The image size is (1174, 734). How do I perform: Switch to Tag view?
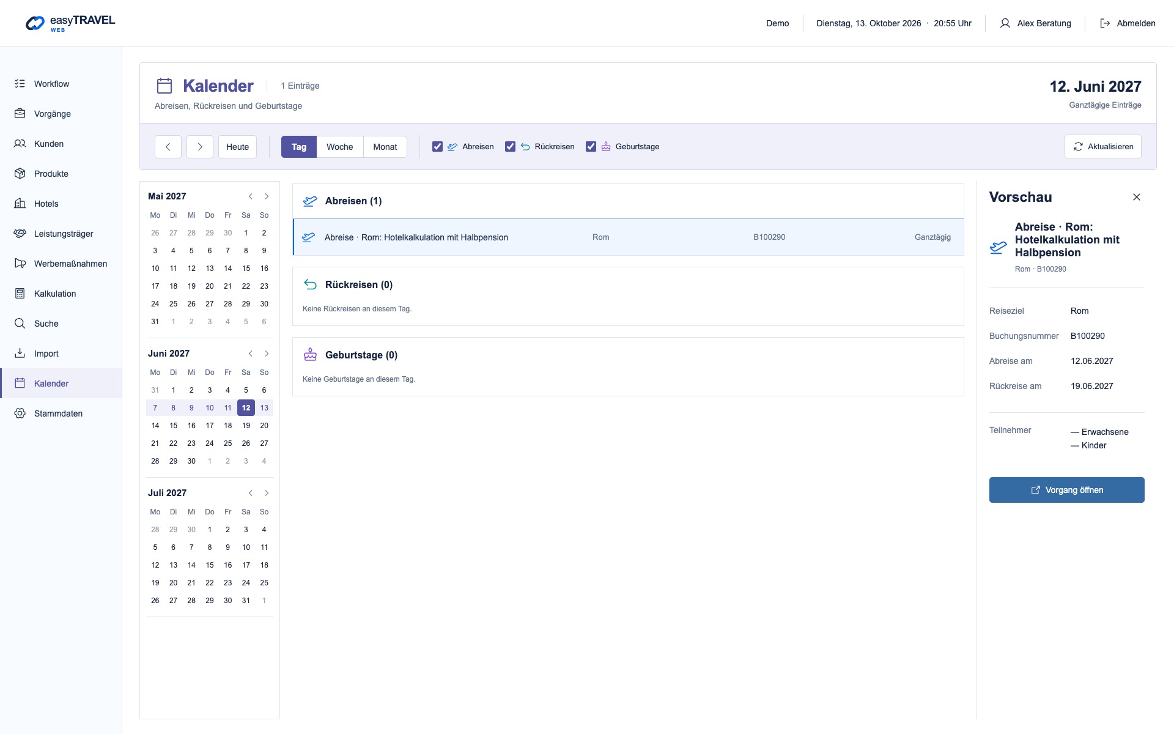[x=299, y=147]
